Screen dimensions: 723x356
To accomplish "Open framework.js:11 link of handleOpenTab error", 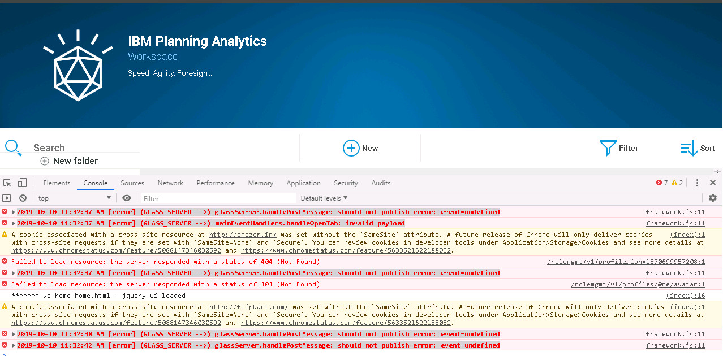I will coord(675,223).
